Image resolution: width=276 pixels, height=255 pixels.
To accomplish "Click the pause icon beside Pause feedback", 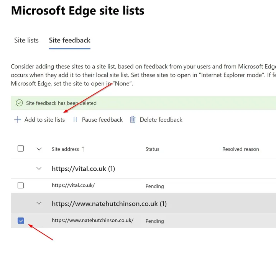I will 75,119.
